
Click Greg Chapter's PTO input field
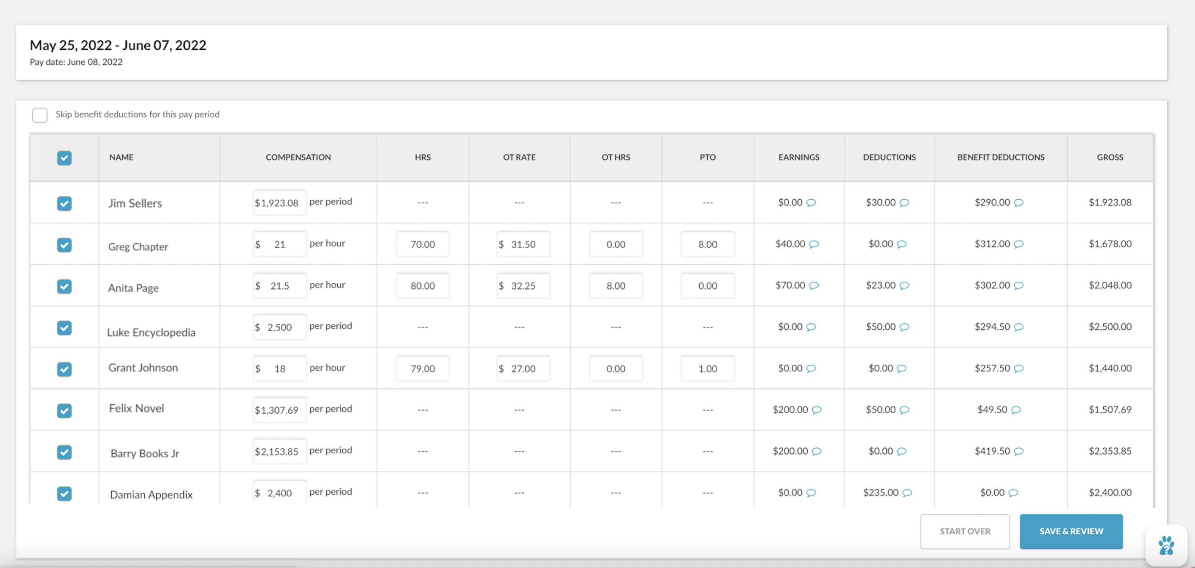click(x=707, y=244)
